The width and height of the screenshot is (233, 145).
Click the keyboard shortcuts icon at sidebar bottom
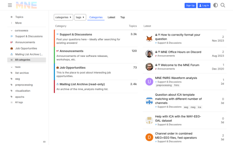(x=44, y=142)
